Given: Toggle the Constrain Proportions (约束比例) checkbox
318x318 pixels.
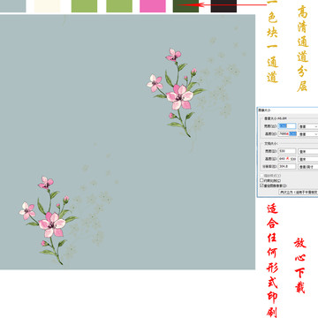Looking at the screenshot, I should click(x=261, y=180).
